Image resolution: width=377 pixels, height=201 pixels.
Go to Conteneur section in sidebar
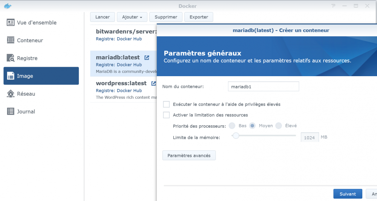(x=41, y=40)
